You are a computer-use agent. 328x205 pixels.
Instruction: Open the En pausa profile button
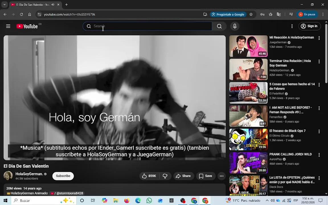[307, 15]
